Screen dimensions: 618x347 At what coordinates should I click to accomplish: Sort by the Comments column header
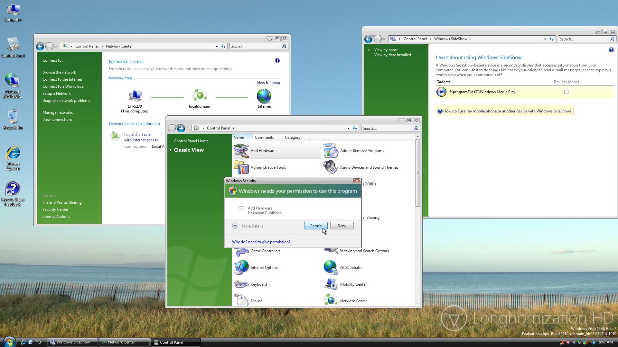click(x=264, y=138)
